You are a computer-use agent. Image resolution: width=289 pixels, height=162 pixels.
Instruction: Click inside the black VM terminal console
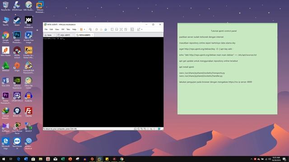pyautogui.click(x=103, y=82)
